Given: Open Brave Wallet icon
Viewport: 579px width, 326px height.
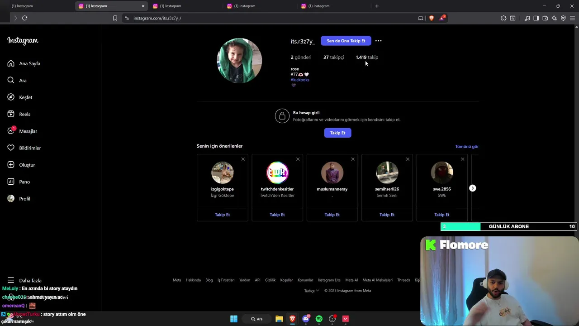Looking at the screenshot, I should [x=545, y=18].
